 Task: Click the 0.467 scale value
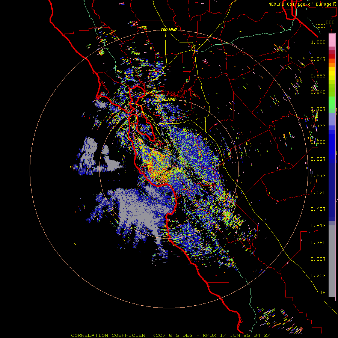(318, 209)
